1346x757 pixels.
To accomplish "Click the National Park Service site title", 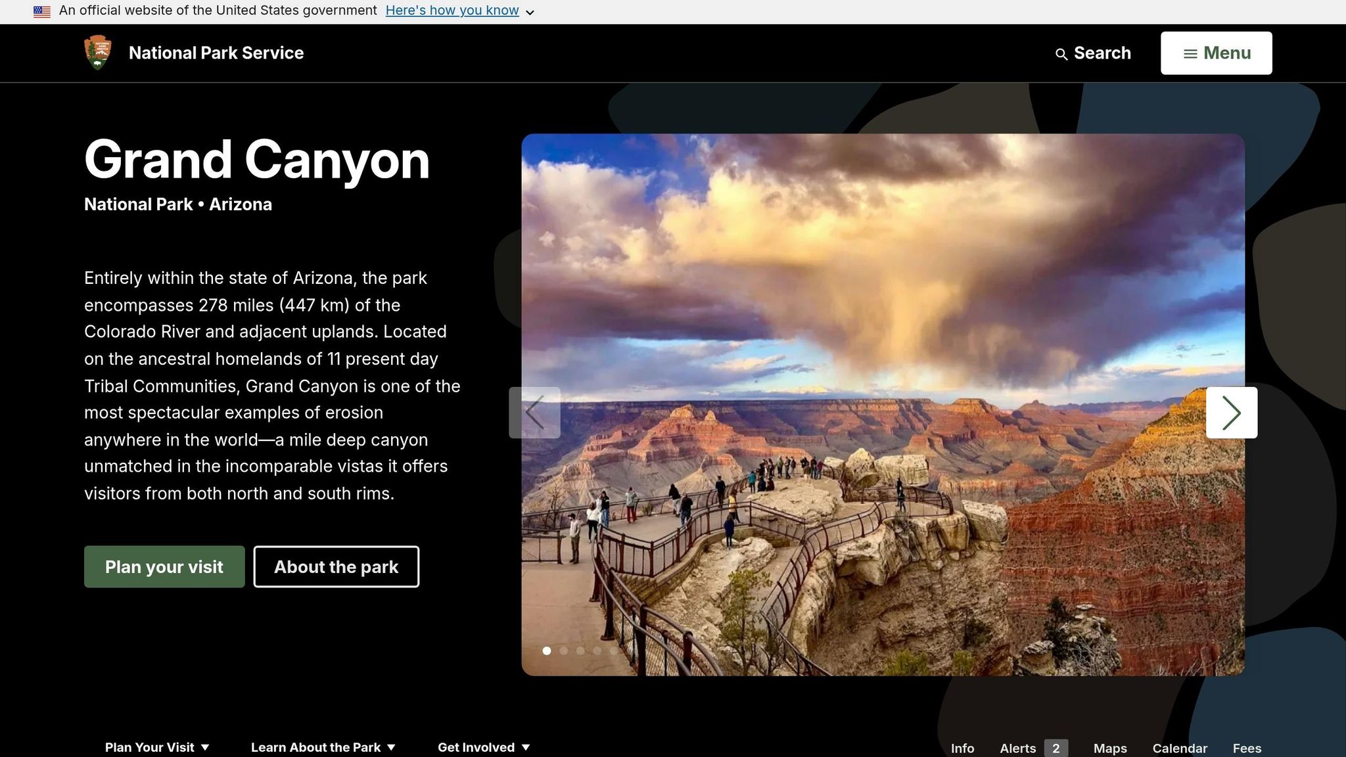I will (x=216, y=53).
